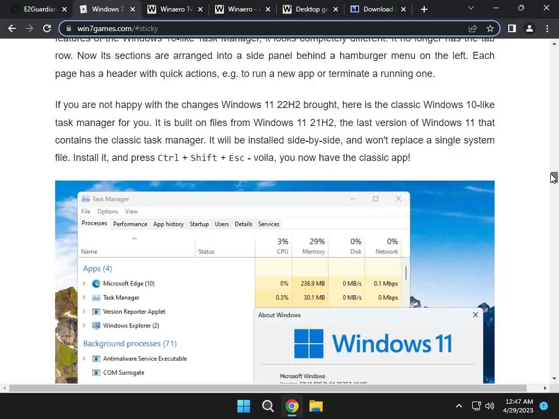Open a new browser tab
Image resolution: width=559 pixels, height=419 pixels.
coord(424,9)
